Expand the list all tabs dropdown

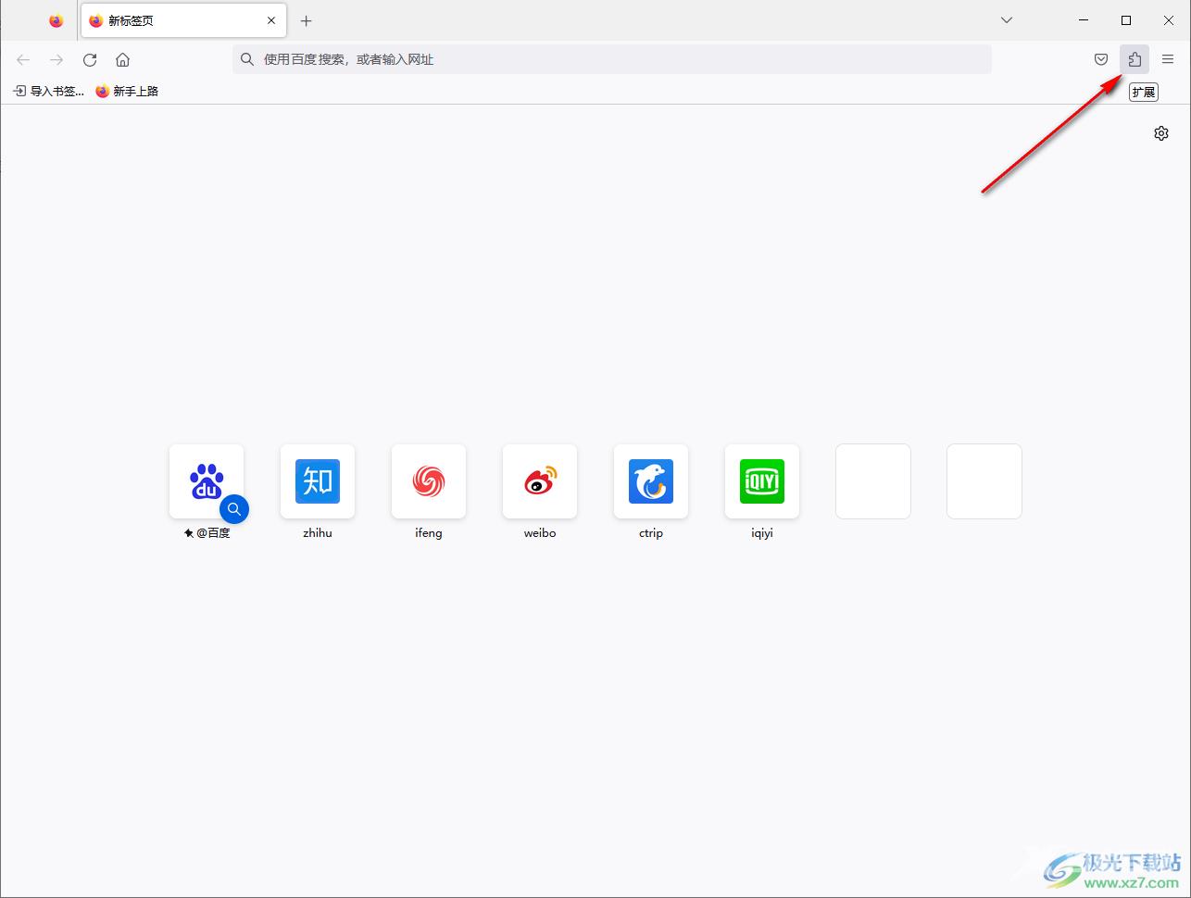pos(1007,20)
